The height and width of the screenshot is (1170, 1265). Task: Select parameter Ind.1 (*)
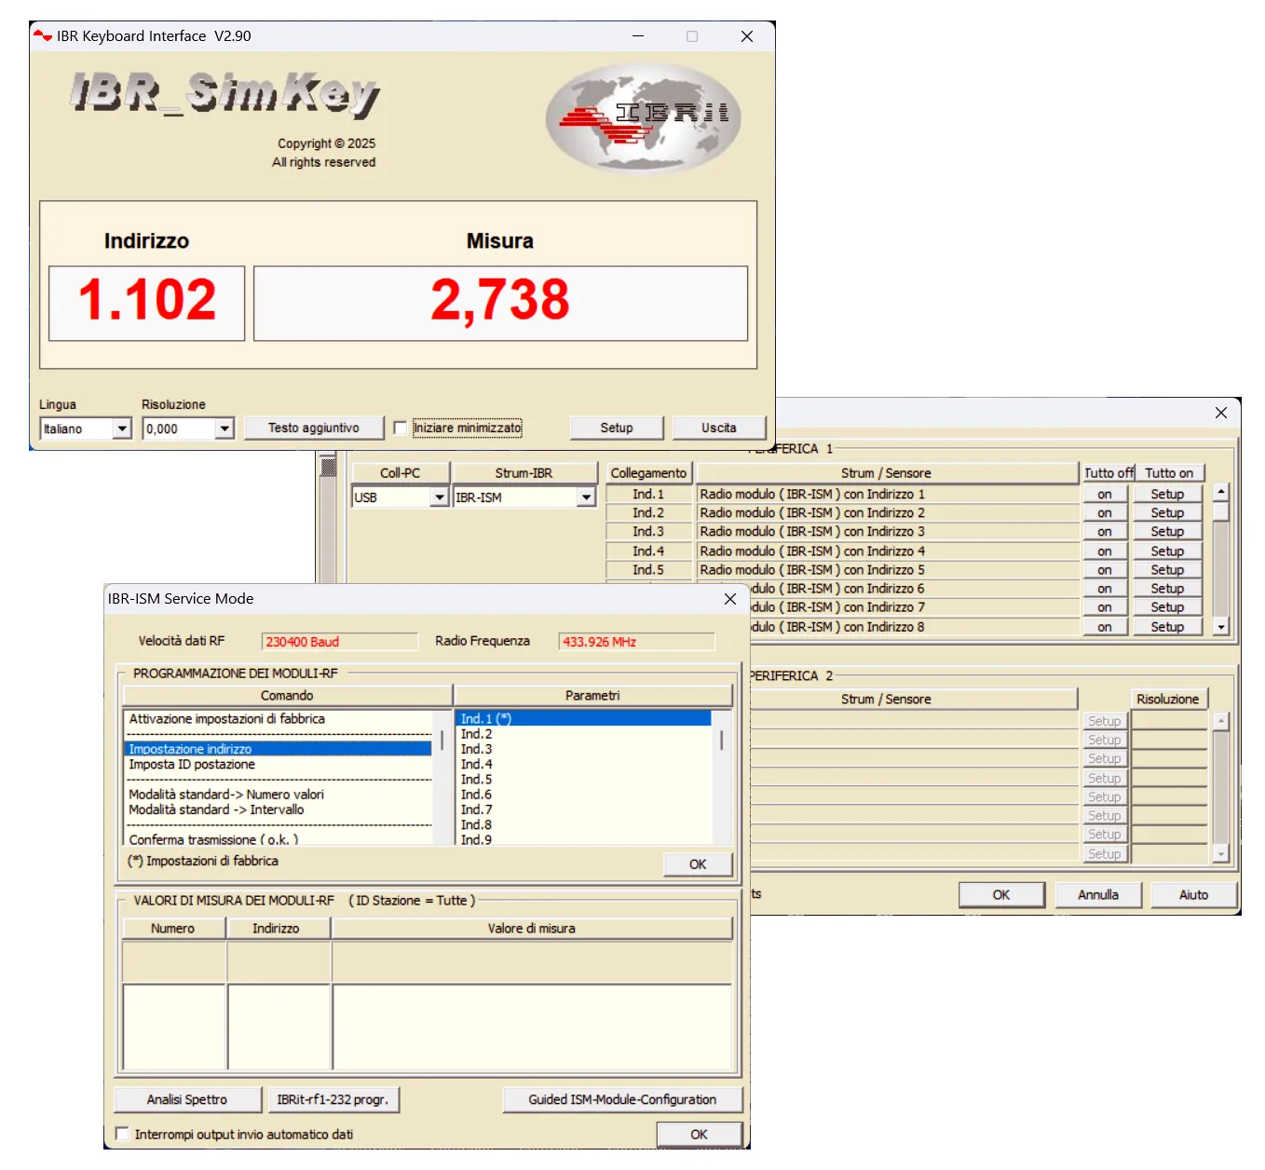tap(583, 719)
